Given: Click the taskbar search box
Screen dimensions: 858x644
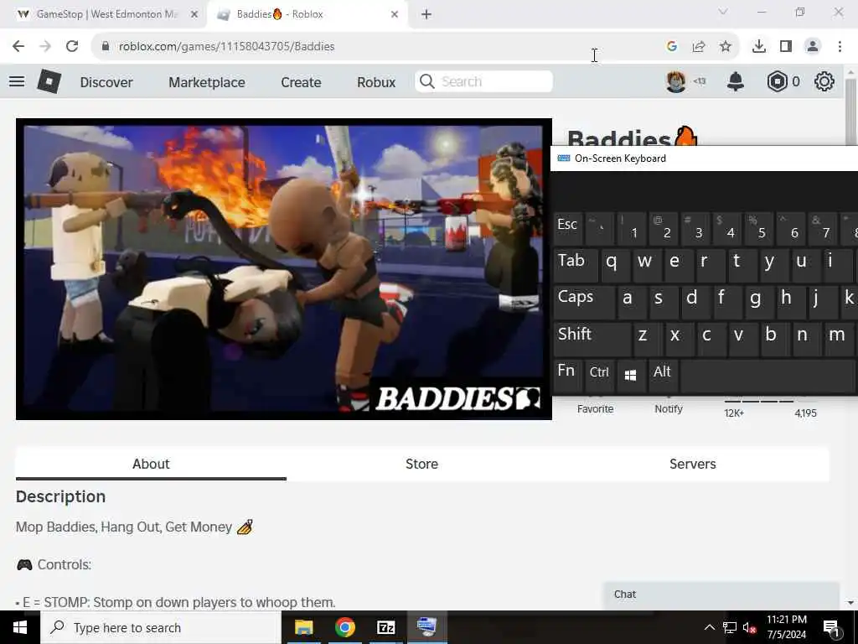Looking at the screenshot, I should click(x=160, y=627).
